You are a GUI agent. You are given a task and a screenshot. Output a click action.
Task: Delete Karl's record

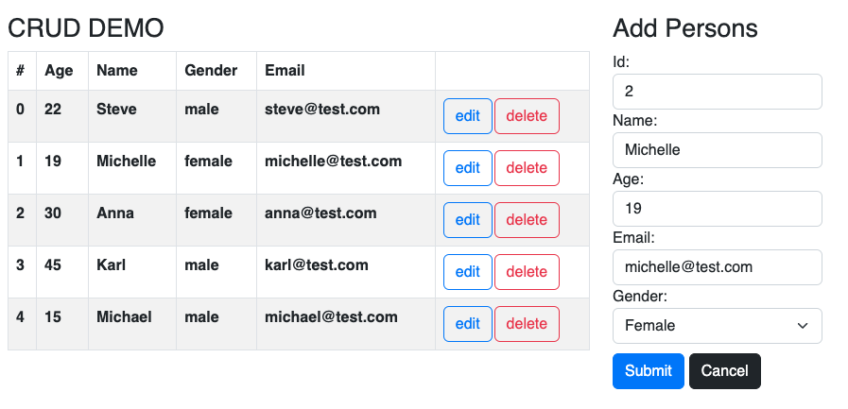(527, 272)
